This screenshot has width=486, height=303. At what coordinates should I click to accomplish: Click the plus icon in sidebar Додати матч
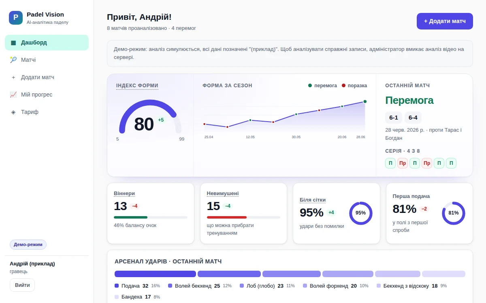coord(13,77)
